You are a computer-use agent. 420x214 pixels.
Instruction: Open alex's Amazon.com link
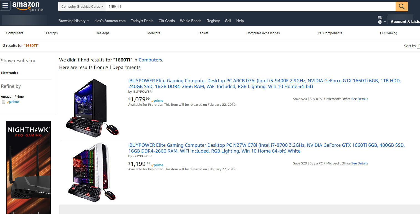point(110,21)
